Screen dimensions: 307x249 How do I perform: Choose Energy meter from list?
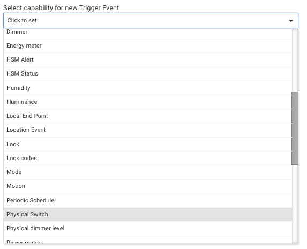(x=148, y=46)
